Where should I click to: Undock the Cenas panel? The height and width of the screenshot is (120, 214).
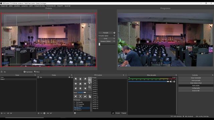(35, 75)
